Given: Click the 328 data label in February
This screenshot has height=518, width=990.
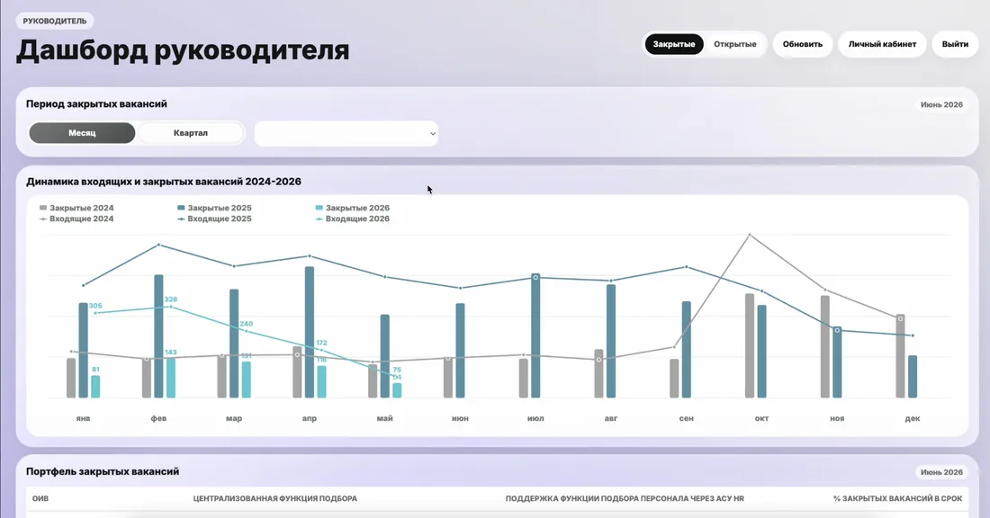Looking at the screenshot, I should (x=170, y=299).
